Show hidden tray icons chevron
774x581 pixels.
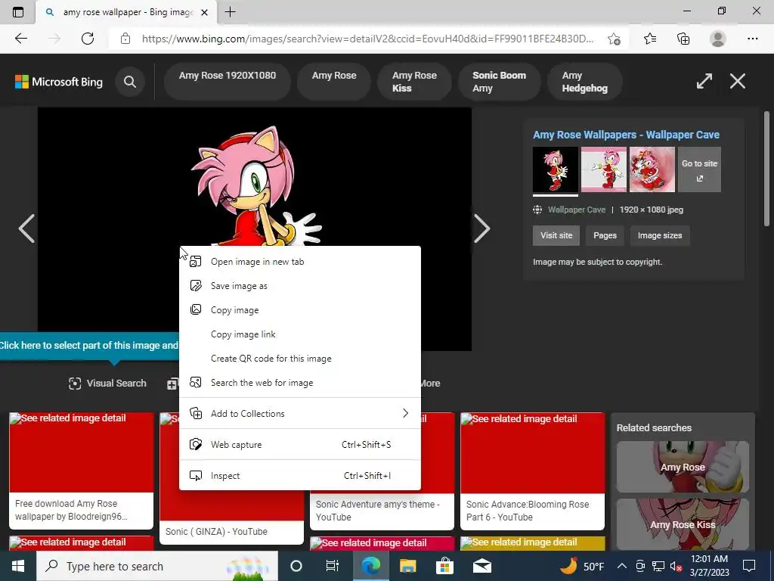pos(622,566)
